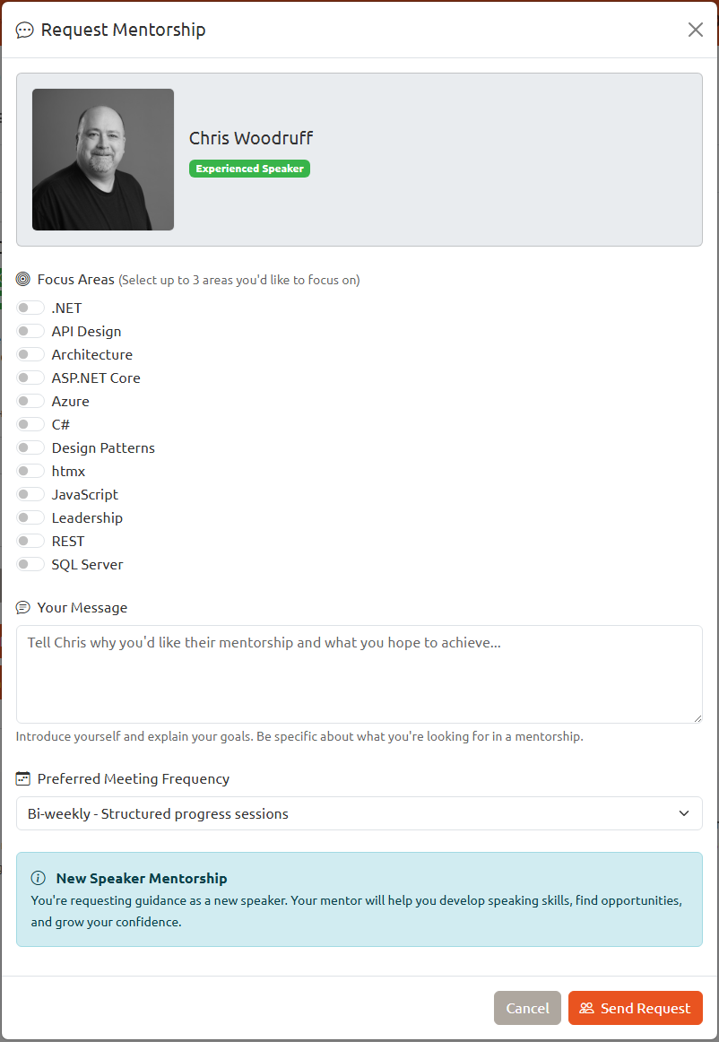Click the calendar icon near Preferred Meeting Frequency
Screen dimensions: 719x1042
click(22, 778)
